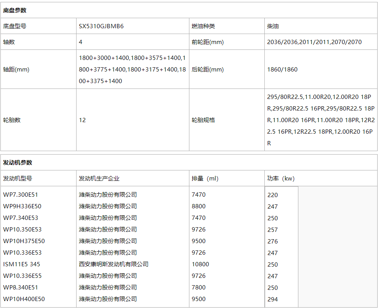Select engine model WP10.350E53
378x308 pixels.
pyautogui.click(x=22, y=229)
